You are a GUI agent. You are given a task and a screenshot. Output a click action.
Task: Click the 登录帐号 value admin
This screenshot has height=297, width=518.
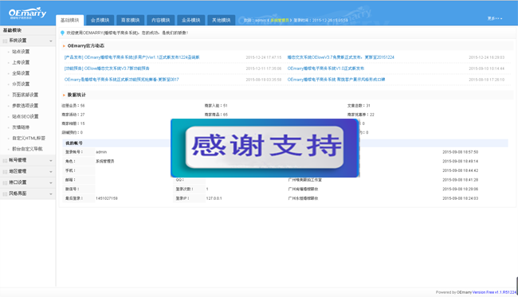(x=101, y=152)
